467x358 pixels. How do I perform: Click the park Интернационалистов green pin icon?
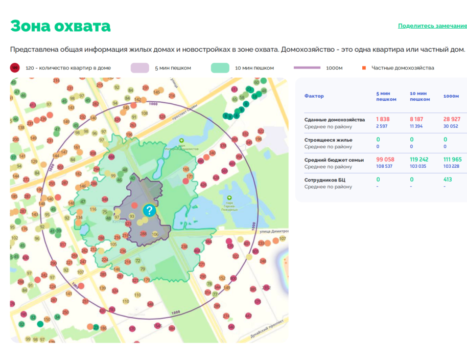(181, 141)
